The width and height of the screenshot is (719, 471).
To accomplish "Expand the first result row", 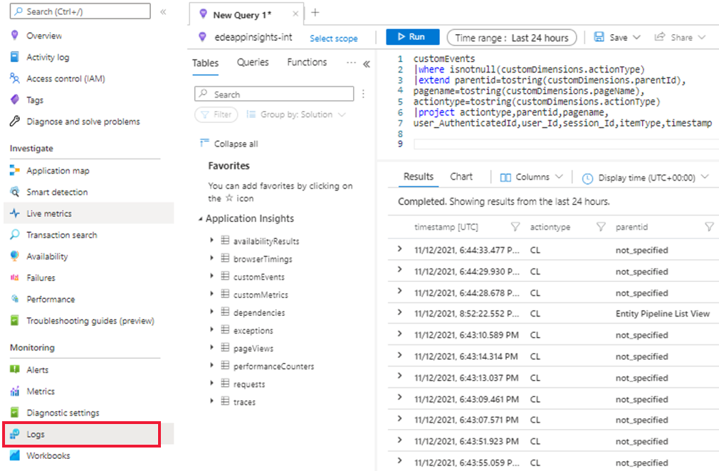I will click(399, 249).
